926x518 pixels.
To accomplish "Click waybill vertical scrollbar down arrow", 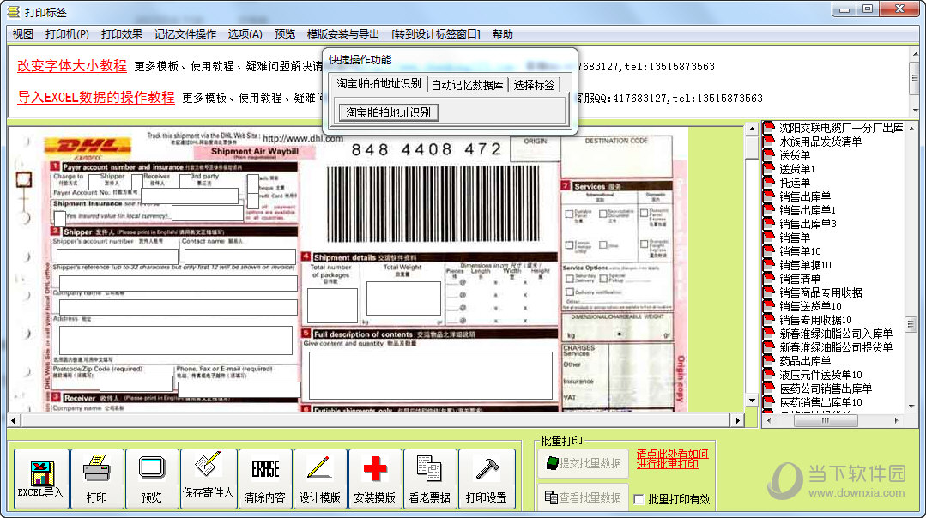I will click(752, 401).
